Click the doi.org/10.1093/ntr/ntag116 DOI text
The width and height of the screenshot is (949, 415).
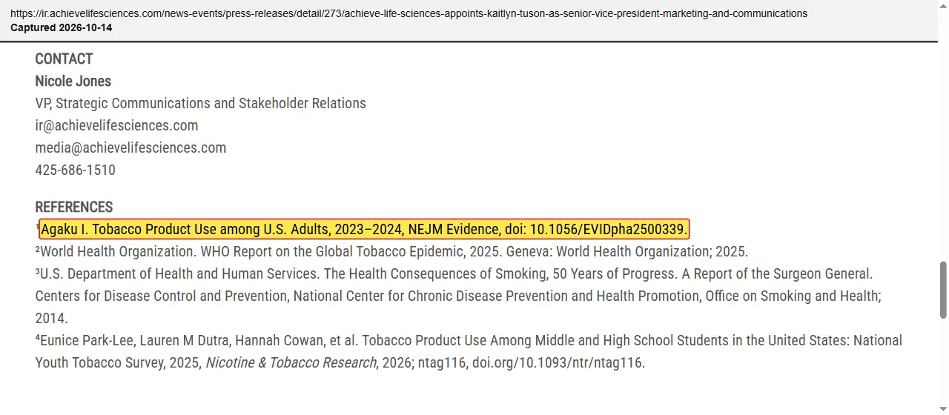(x=558, y=362)
